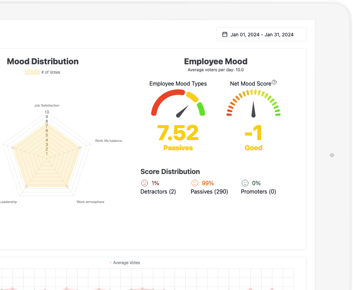Click the 99% passives percentage
353x290 pixels.
pos(207,183)
